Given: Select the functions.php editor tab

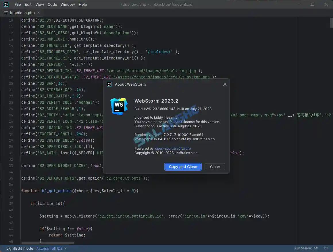Looking at the screenshot, I should click(x=22, y=13).
